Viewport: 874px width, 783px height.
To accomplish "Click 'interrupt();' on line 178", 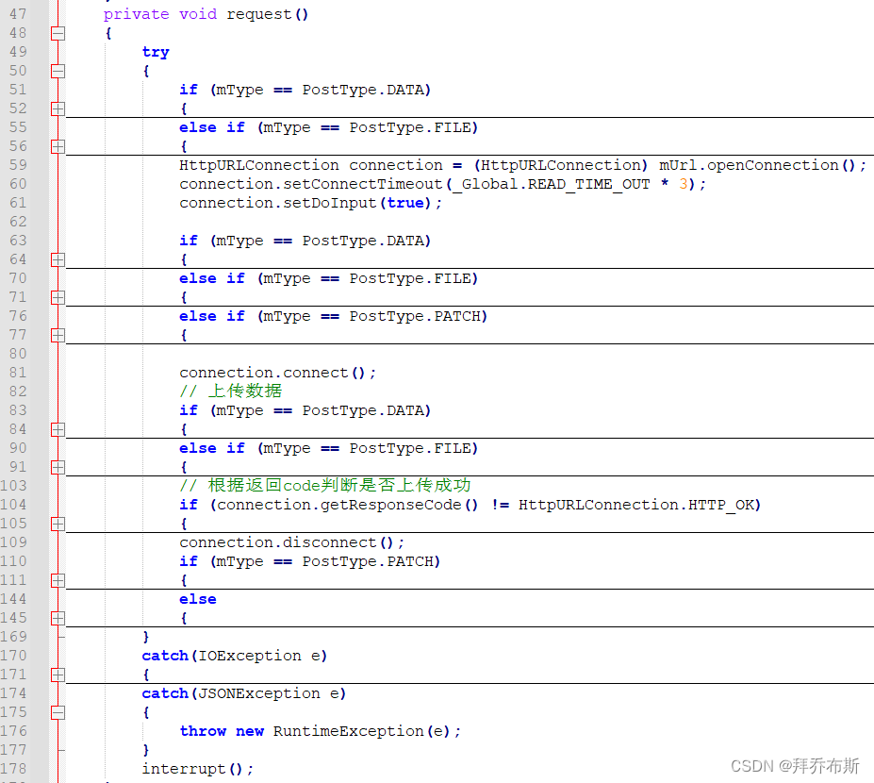I will [x=198, y=769].
